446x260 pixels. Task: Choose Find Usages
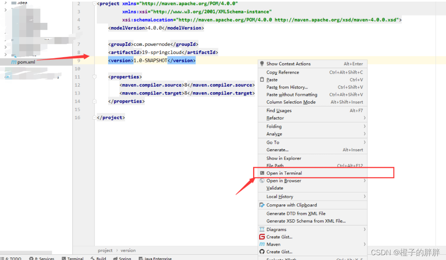(x=313, y=111)
